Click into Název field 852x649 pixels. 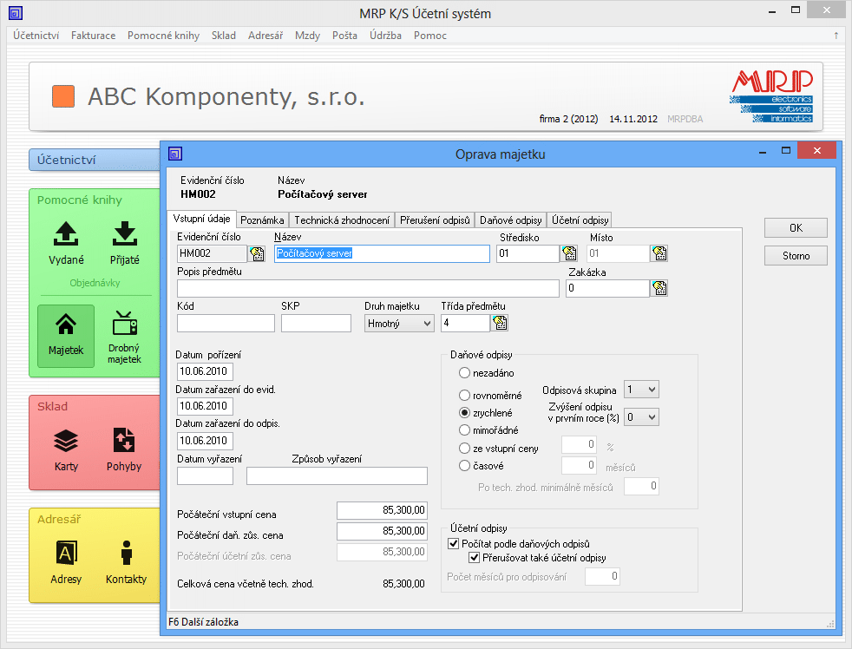tap(382, 253)
